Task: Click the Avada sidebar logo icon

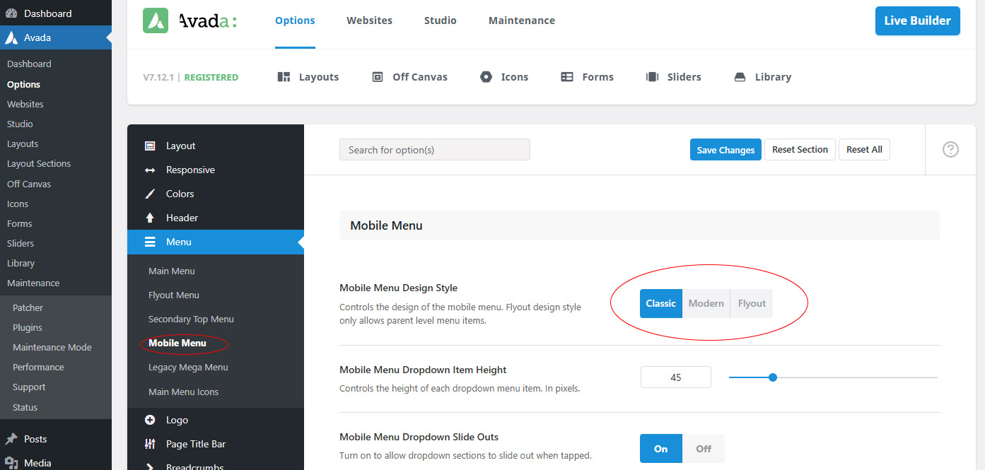Action: coord(11,37)
